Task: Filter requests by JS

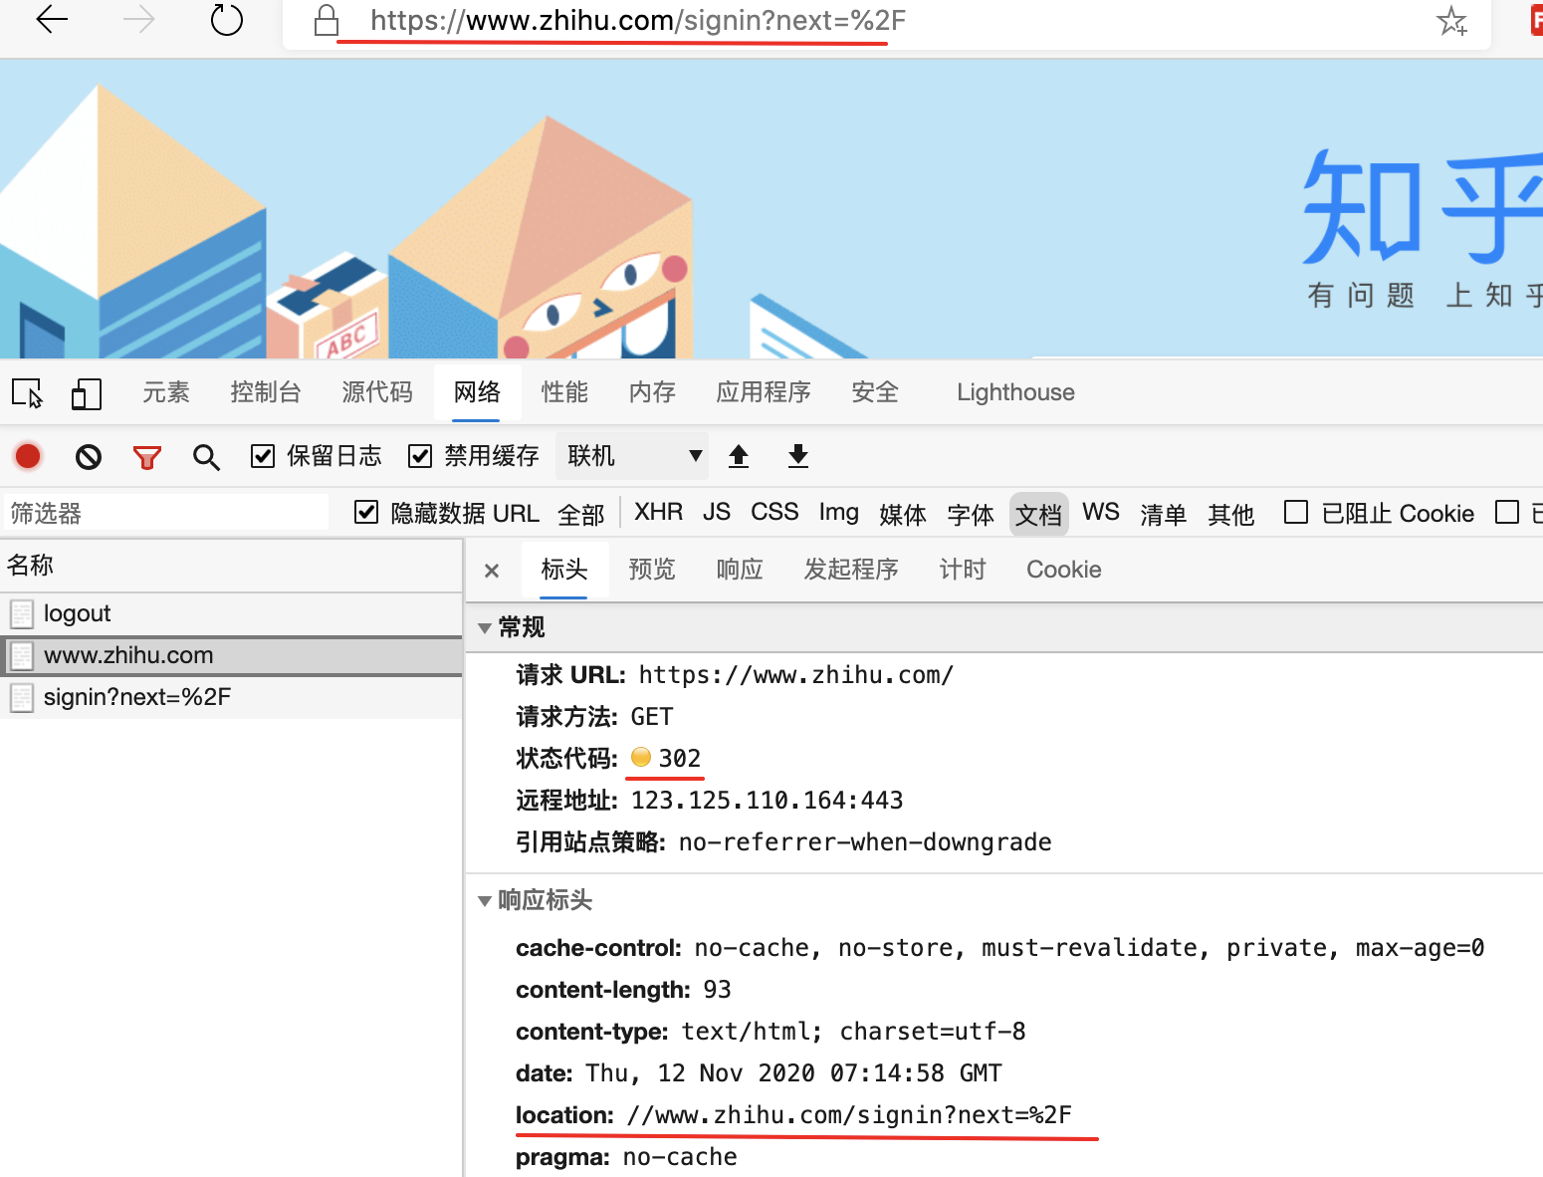Action: pos(717,512)
